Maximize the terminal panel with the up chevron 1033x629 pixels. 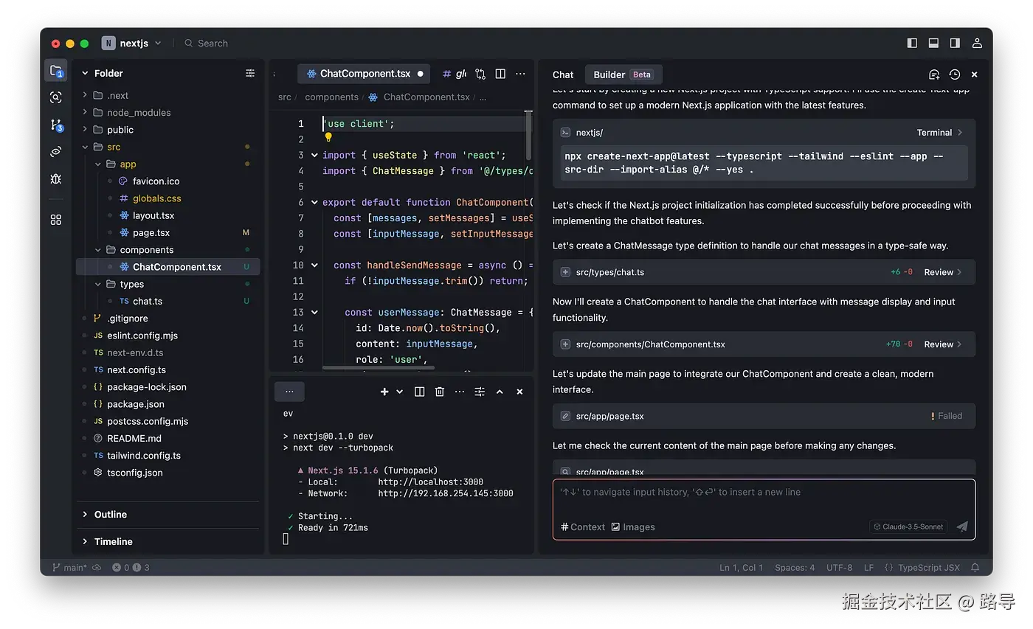pyautogui.click(x=500, y=392)
